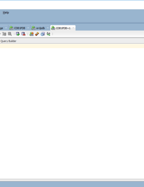Click the greyed Explain Plan icon
The width and height of the screenshot is (144, 187).
click(x=4, y=34)
